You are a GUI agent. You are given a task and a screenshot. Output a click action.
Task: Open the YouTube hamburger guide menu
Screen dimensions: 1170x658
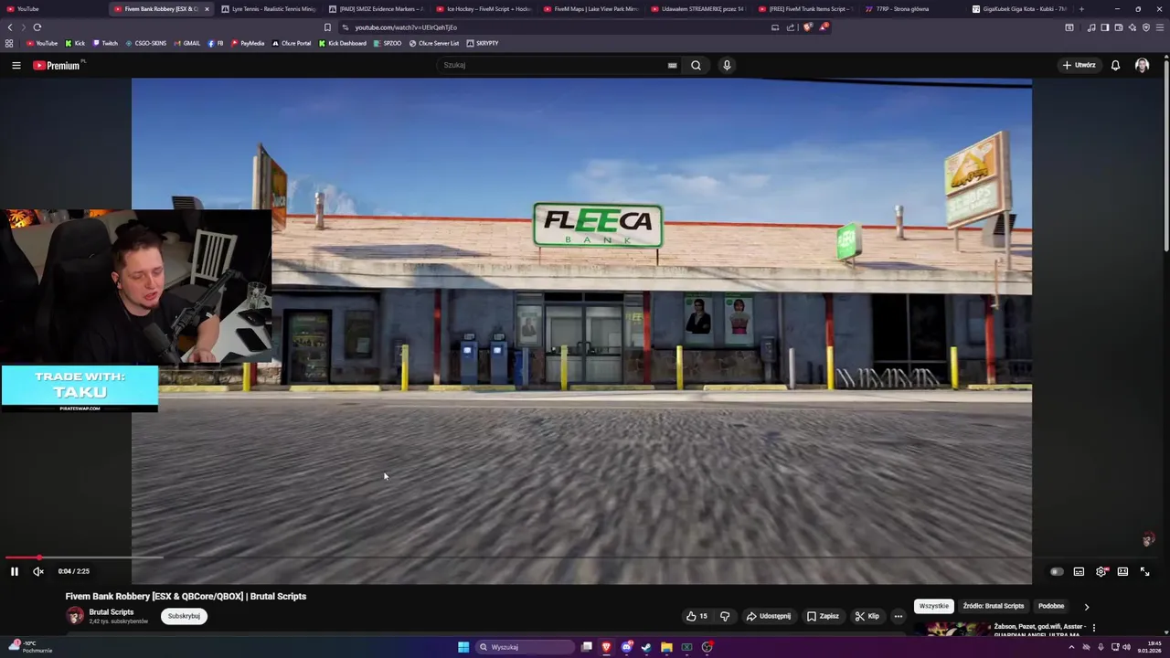[x=16, y=65]
